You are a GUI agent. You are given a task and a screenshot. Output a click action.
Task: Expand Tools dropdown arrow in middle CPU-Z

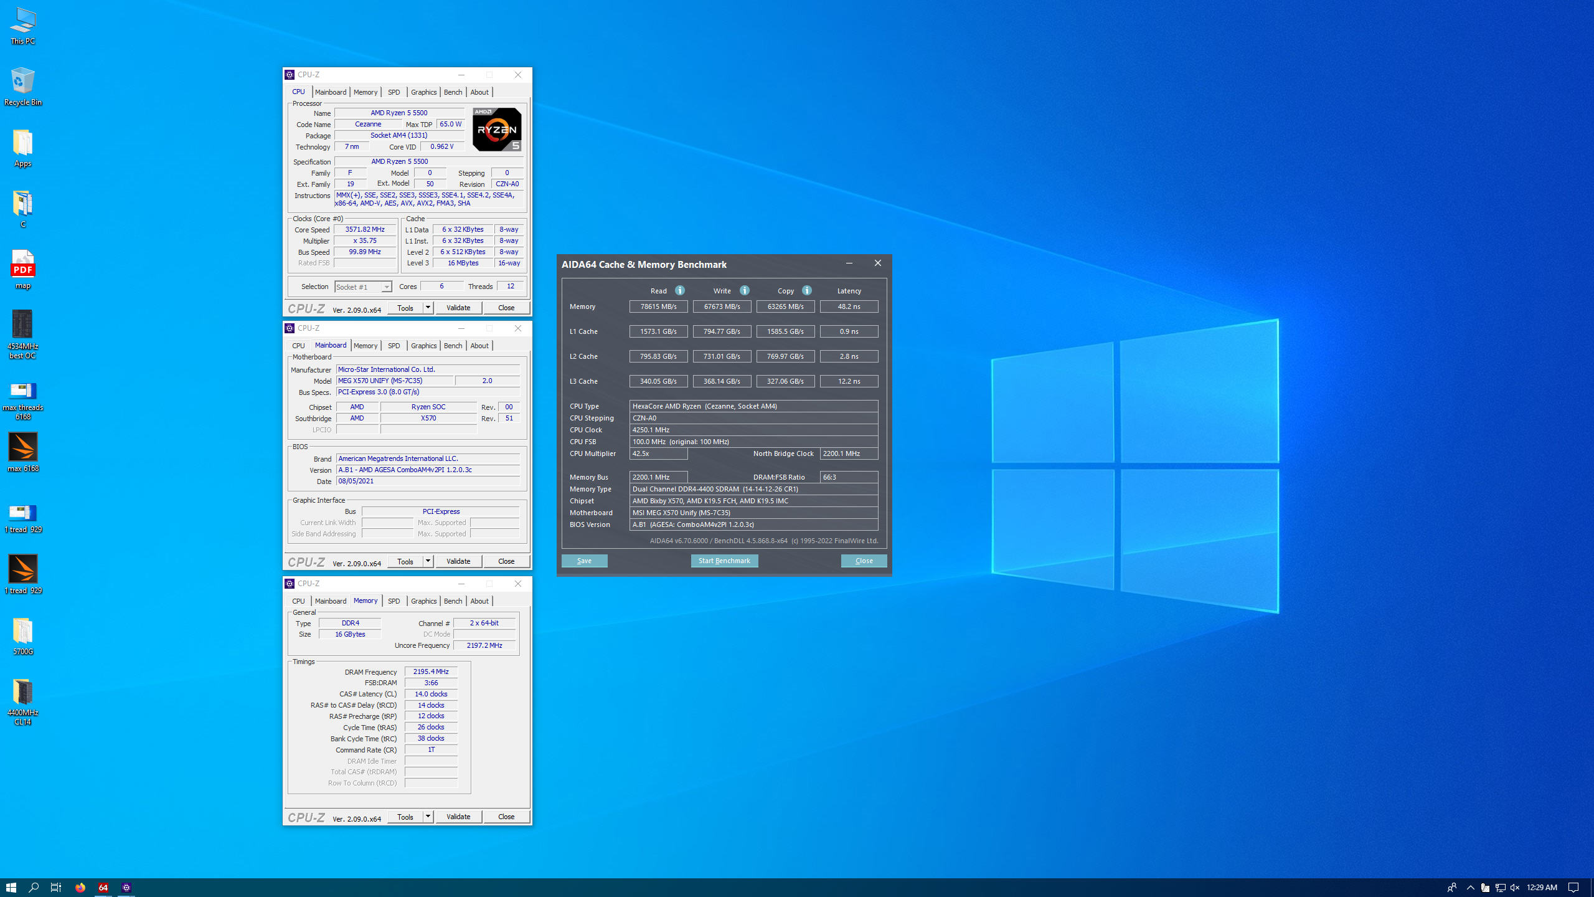pyautogui.click(x=428, y=561)
